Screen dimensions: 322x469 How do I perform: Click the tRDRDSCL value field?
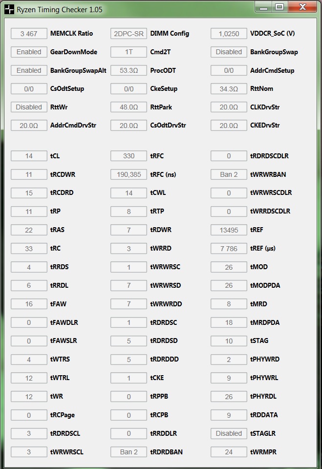coord(29,434)
